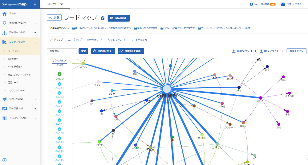The image size is (308, 165).
Task: Click the sitemap icon for Webサイト分析
Action: click(x=5, y=33)
